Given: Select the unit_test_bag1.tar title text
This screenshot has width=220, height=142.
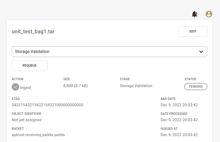Looking at the screenshot, I should (33, 31).
